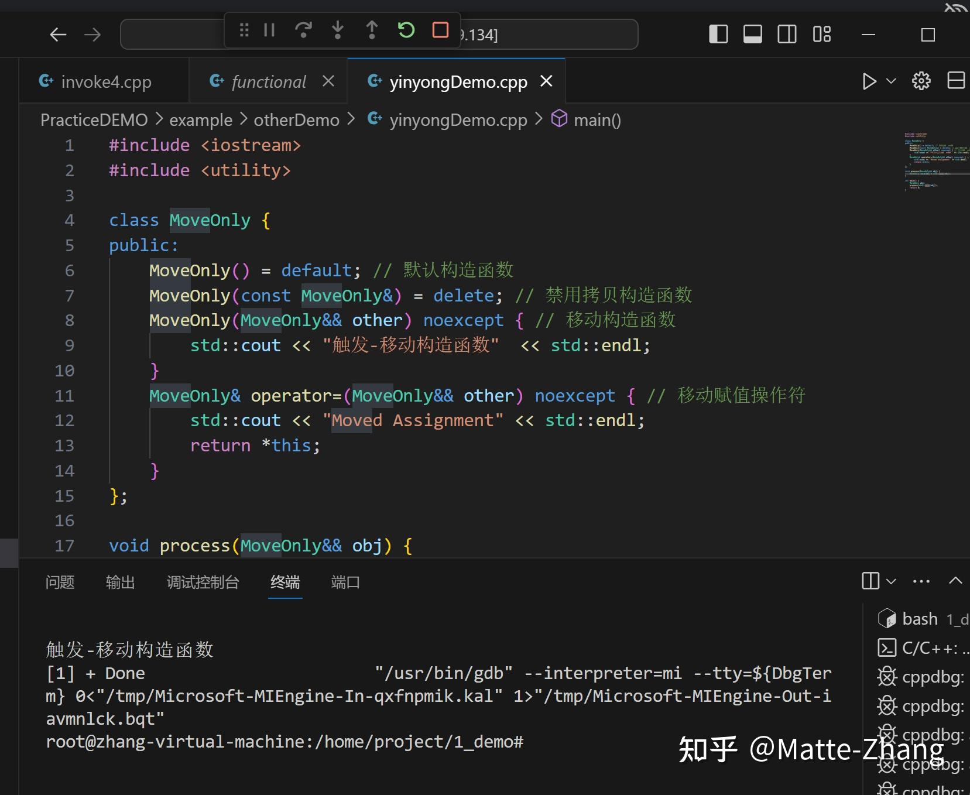Restart the debug session
970x795 pixels.
pyautogui.click(x=407, y=30)
